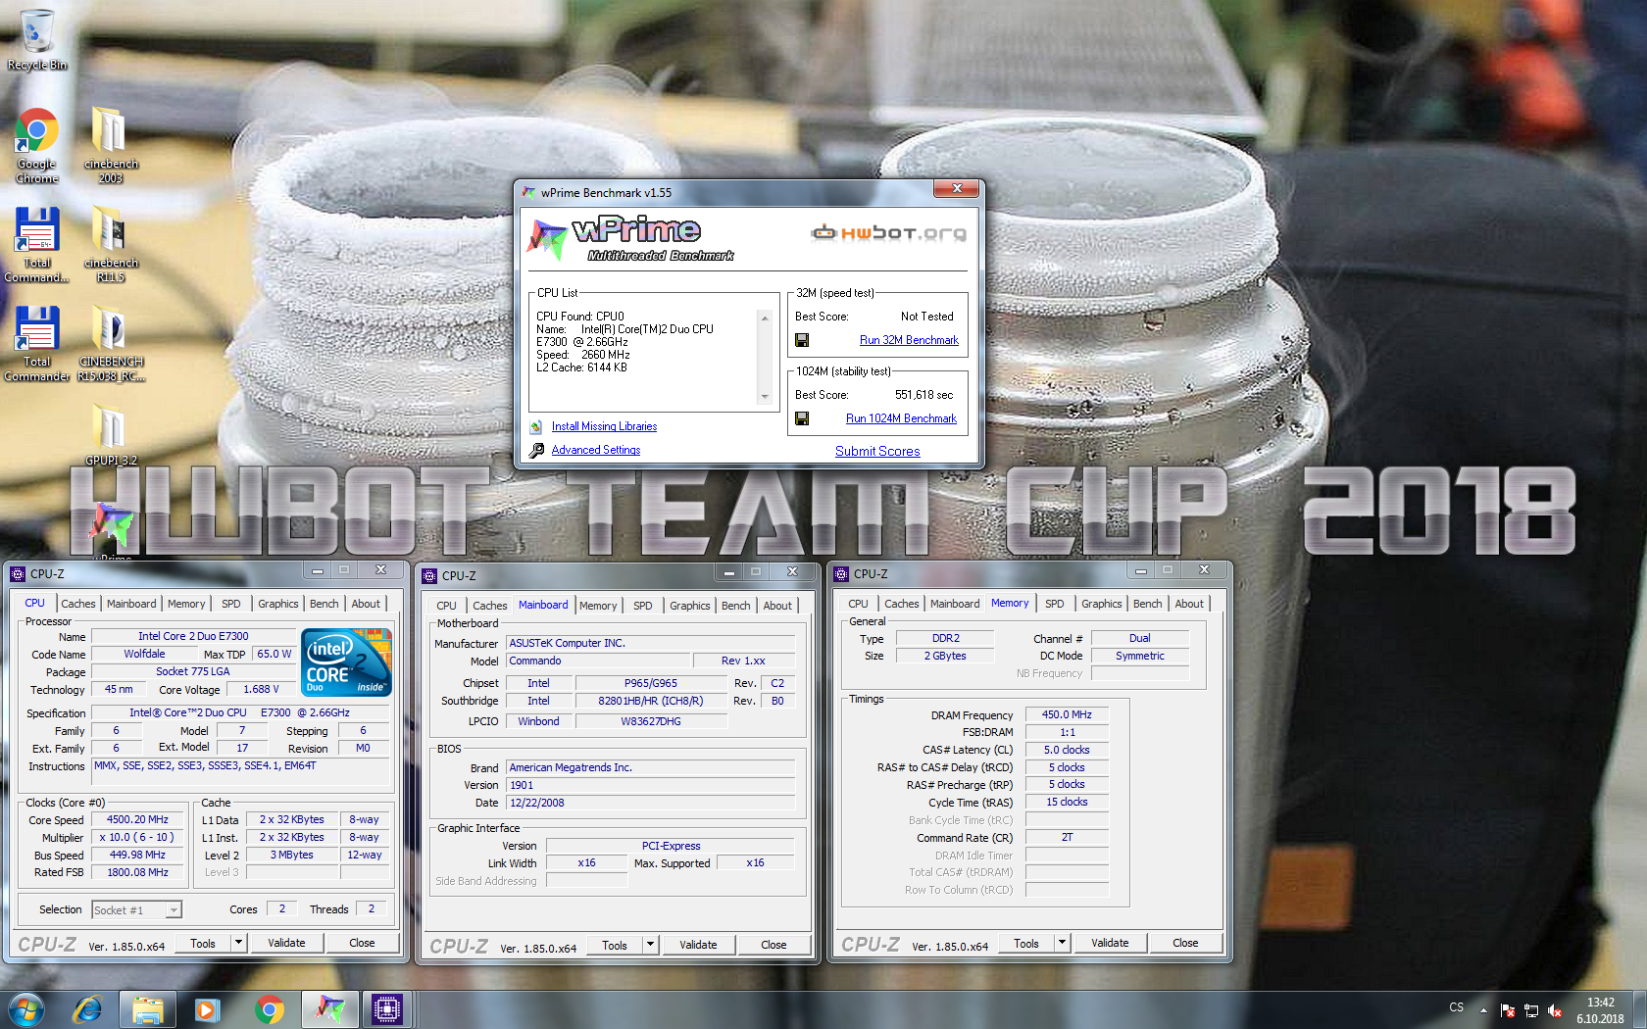
Task: Open Tools dropdown arrow in left CPU-Z
Action: click(238, 943)
